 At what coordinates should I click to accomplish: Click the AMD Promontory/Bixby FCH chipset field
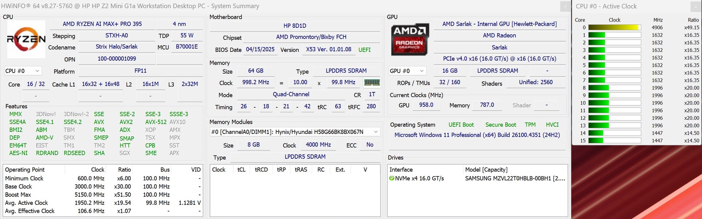[311, 37]
